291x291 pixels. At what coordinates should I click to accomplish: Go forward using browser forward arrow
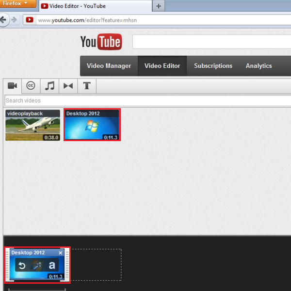[14, 20]
